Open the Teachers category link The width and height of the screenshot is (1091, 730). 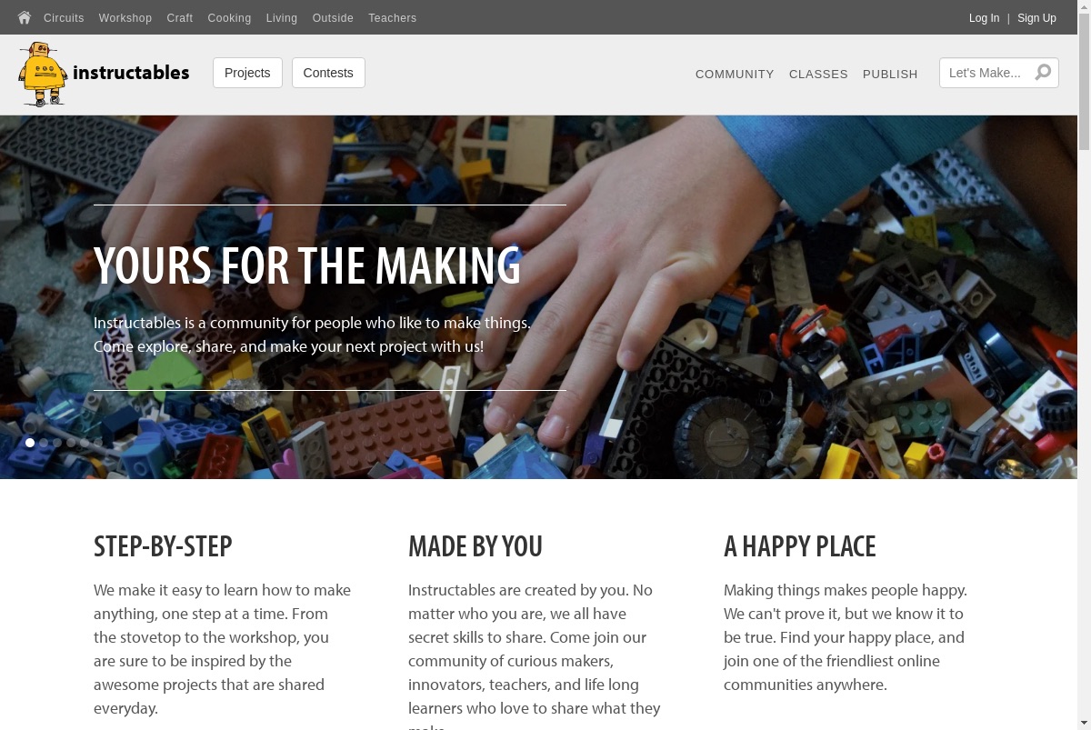(393, 17)
